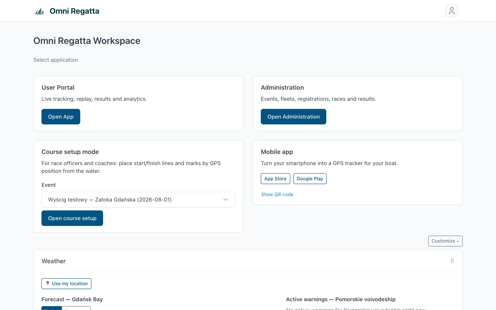Click the 'User Portal' card heading
The width and height of the screenshot is (496, 310).
(58, 88)
